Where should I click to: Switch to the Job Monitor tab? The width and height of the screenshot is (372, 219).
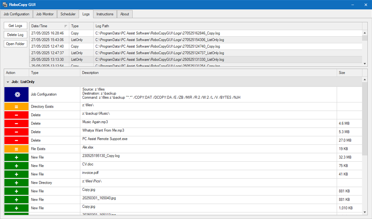click(45, 14)
